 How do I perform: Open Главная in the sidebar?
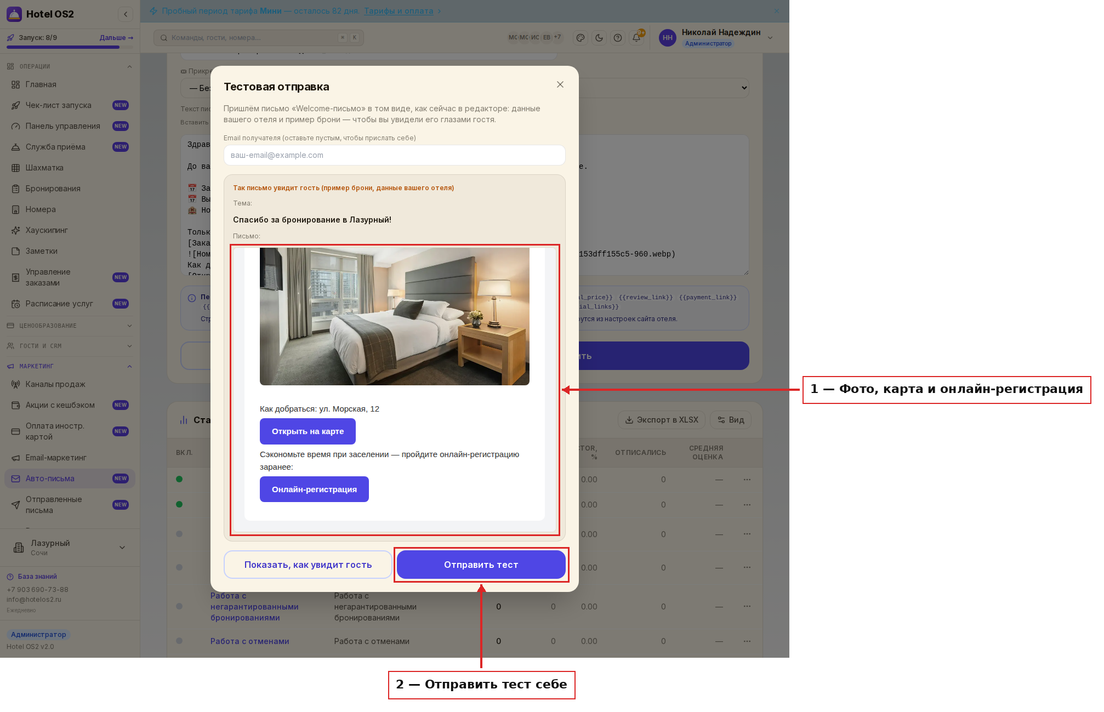70,84
